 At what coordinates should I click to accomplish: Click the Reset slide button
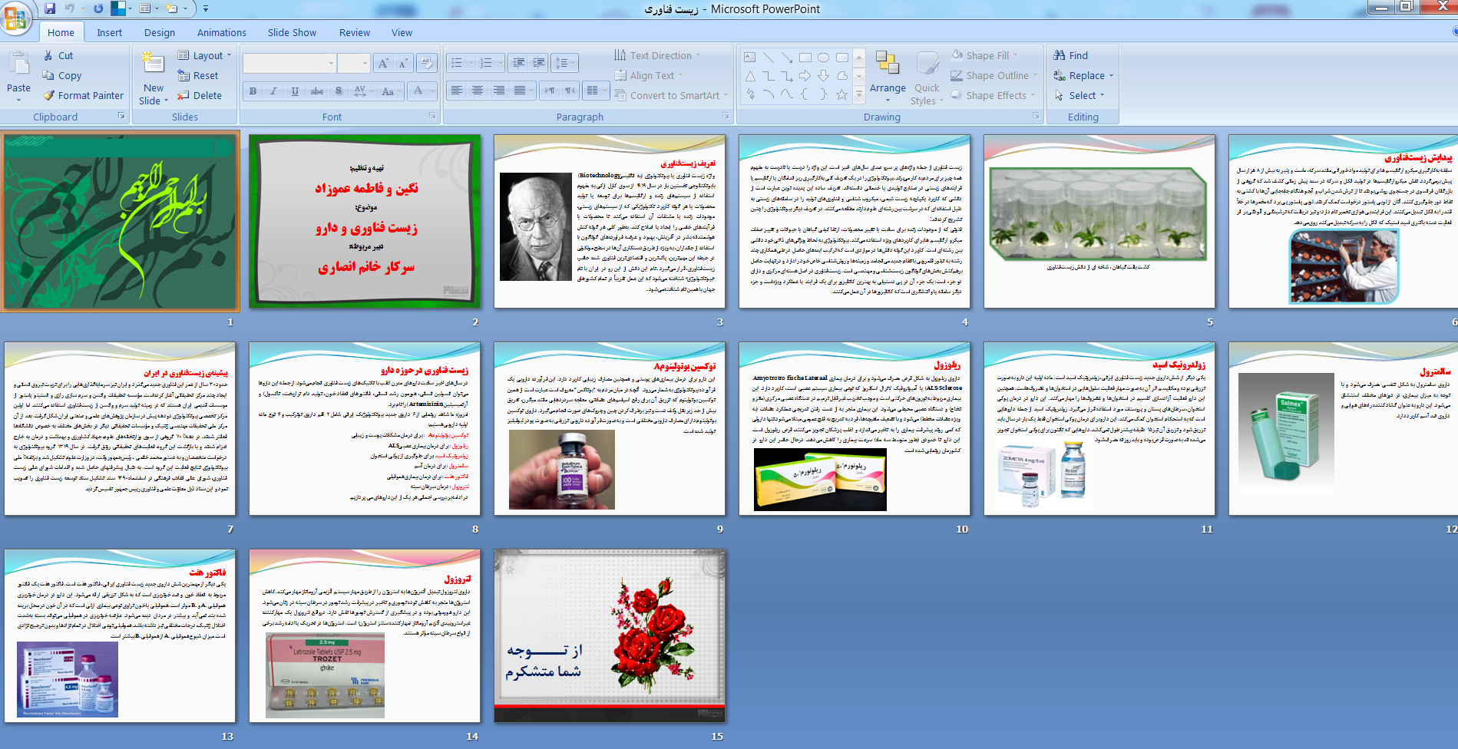pyautogui.click(x=198, y=75)
